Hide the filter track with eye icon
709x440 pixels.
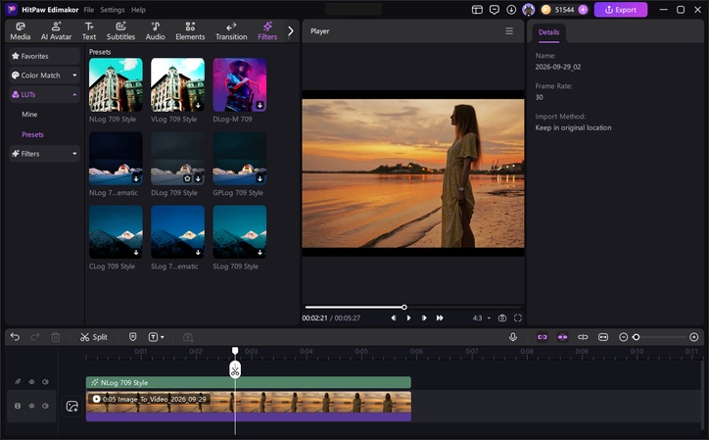(31, 382)
